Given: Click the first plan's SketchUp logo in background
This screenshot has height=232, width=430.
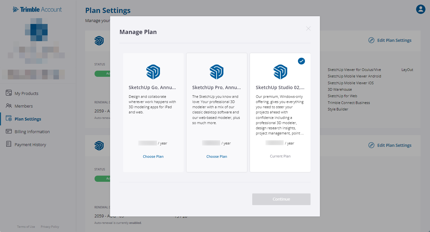Looking at the screenshot, I should click(99, 41).
